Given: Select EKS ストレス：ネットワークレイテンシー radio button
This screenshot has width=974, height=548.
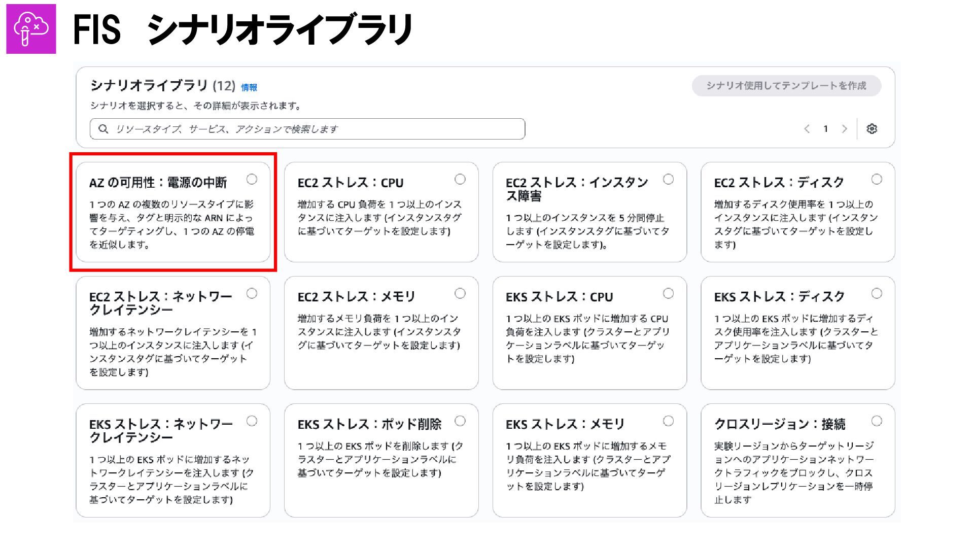Looking at the screenshot, I should click(252, 421).
